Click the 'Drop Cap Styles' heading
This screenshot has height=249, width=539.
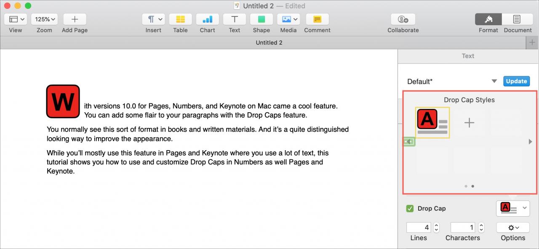(x=469, y=100)
